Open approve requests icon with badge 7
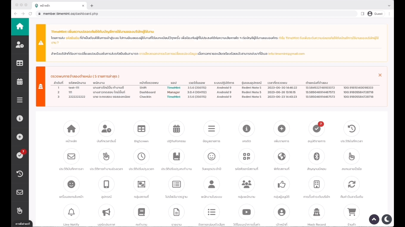Viewport: 405px width, 227px height. tap(316, 129)
